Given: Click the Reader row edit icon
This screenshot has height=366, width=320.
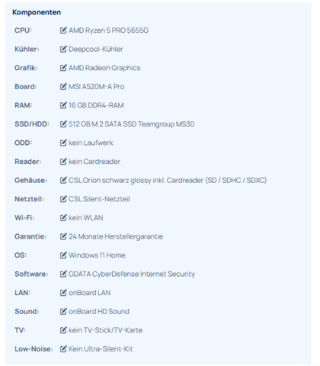Looking at the screenshot, I should coord(63,162).
